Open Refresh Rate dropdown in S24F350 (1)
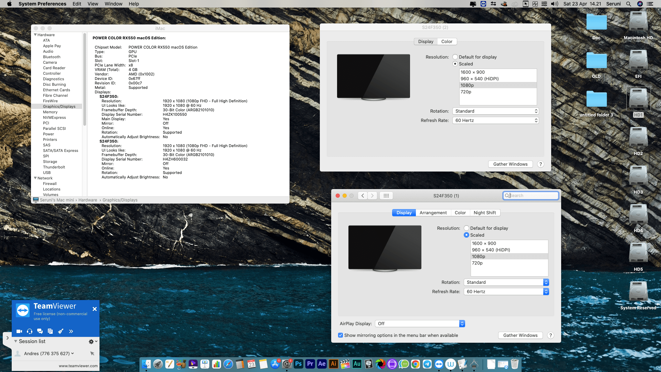661x372 pixels. [506, 291]
